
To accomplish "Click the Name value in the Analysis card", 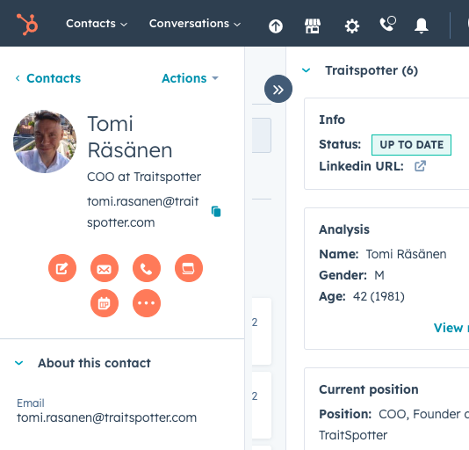I will point(406,254).
